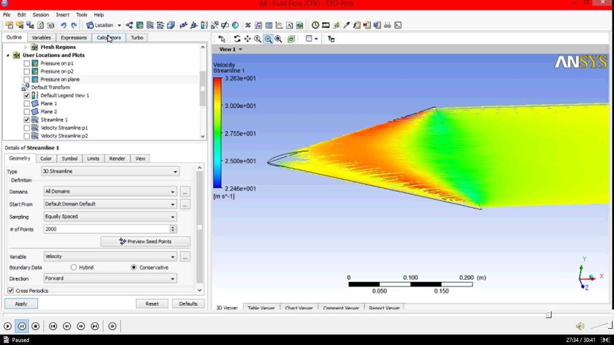Open the Tools menu
Viewport: 614px width, 345px height.
point(82,15)
